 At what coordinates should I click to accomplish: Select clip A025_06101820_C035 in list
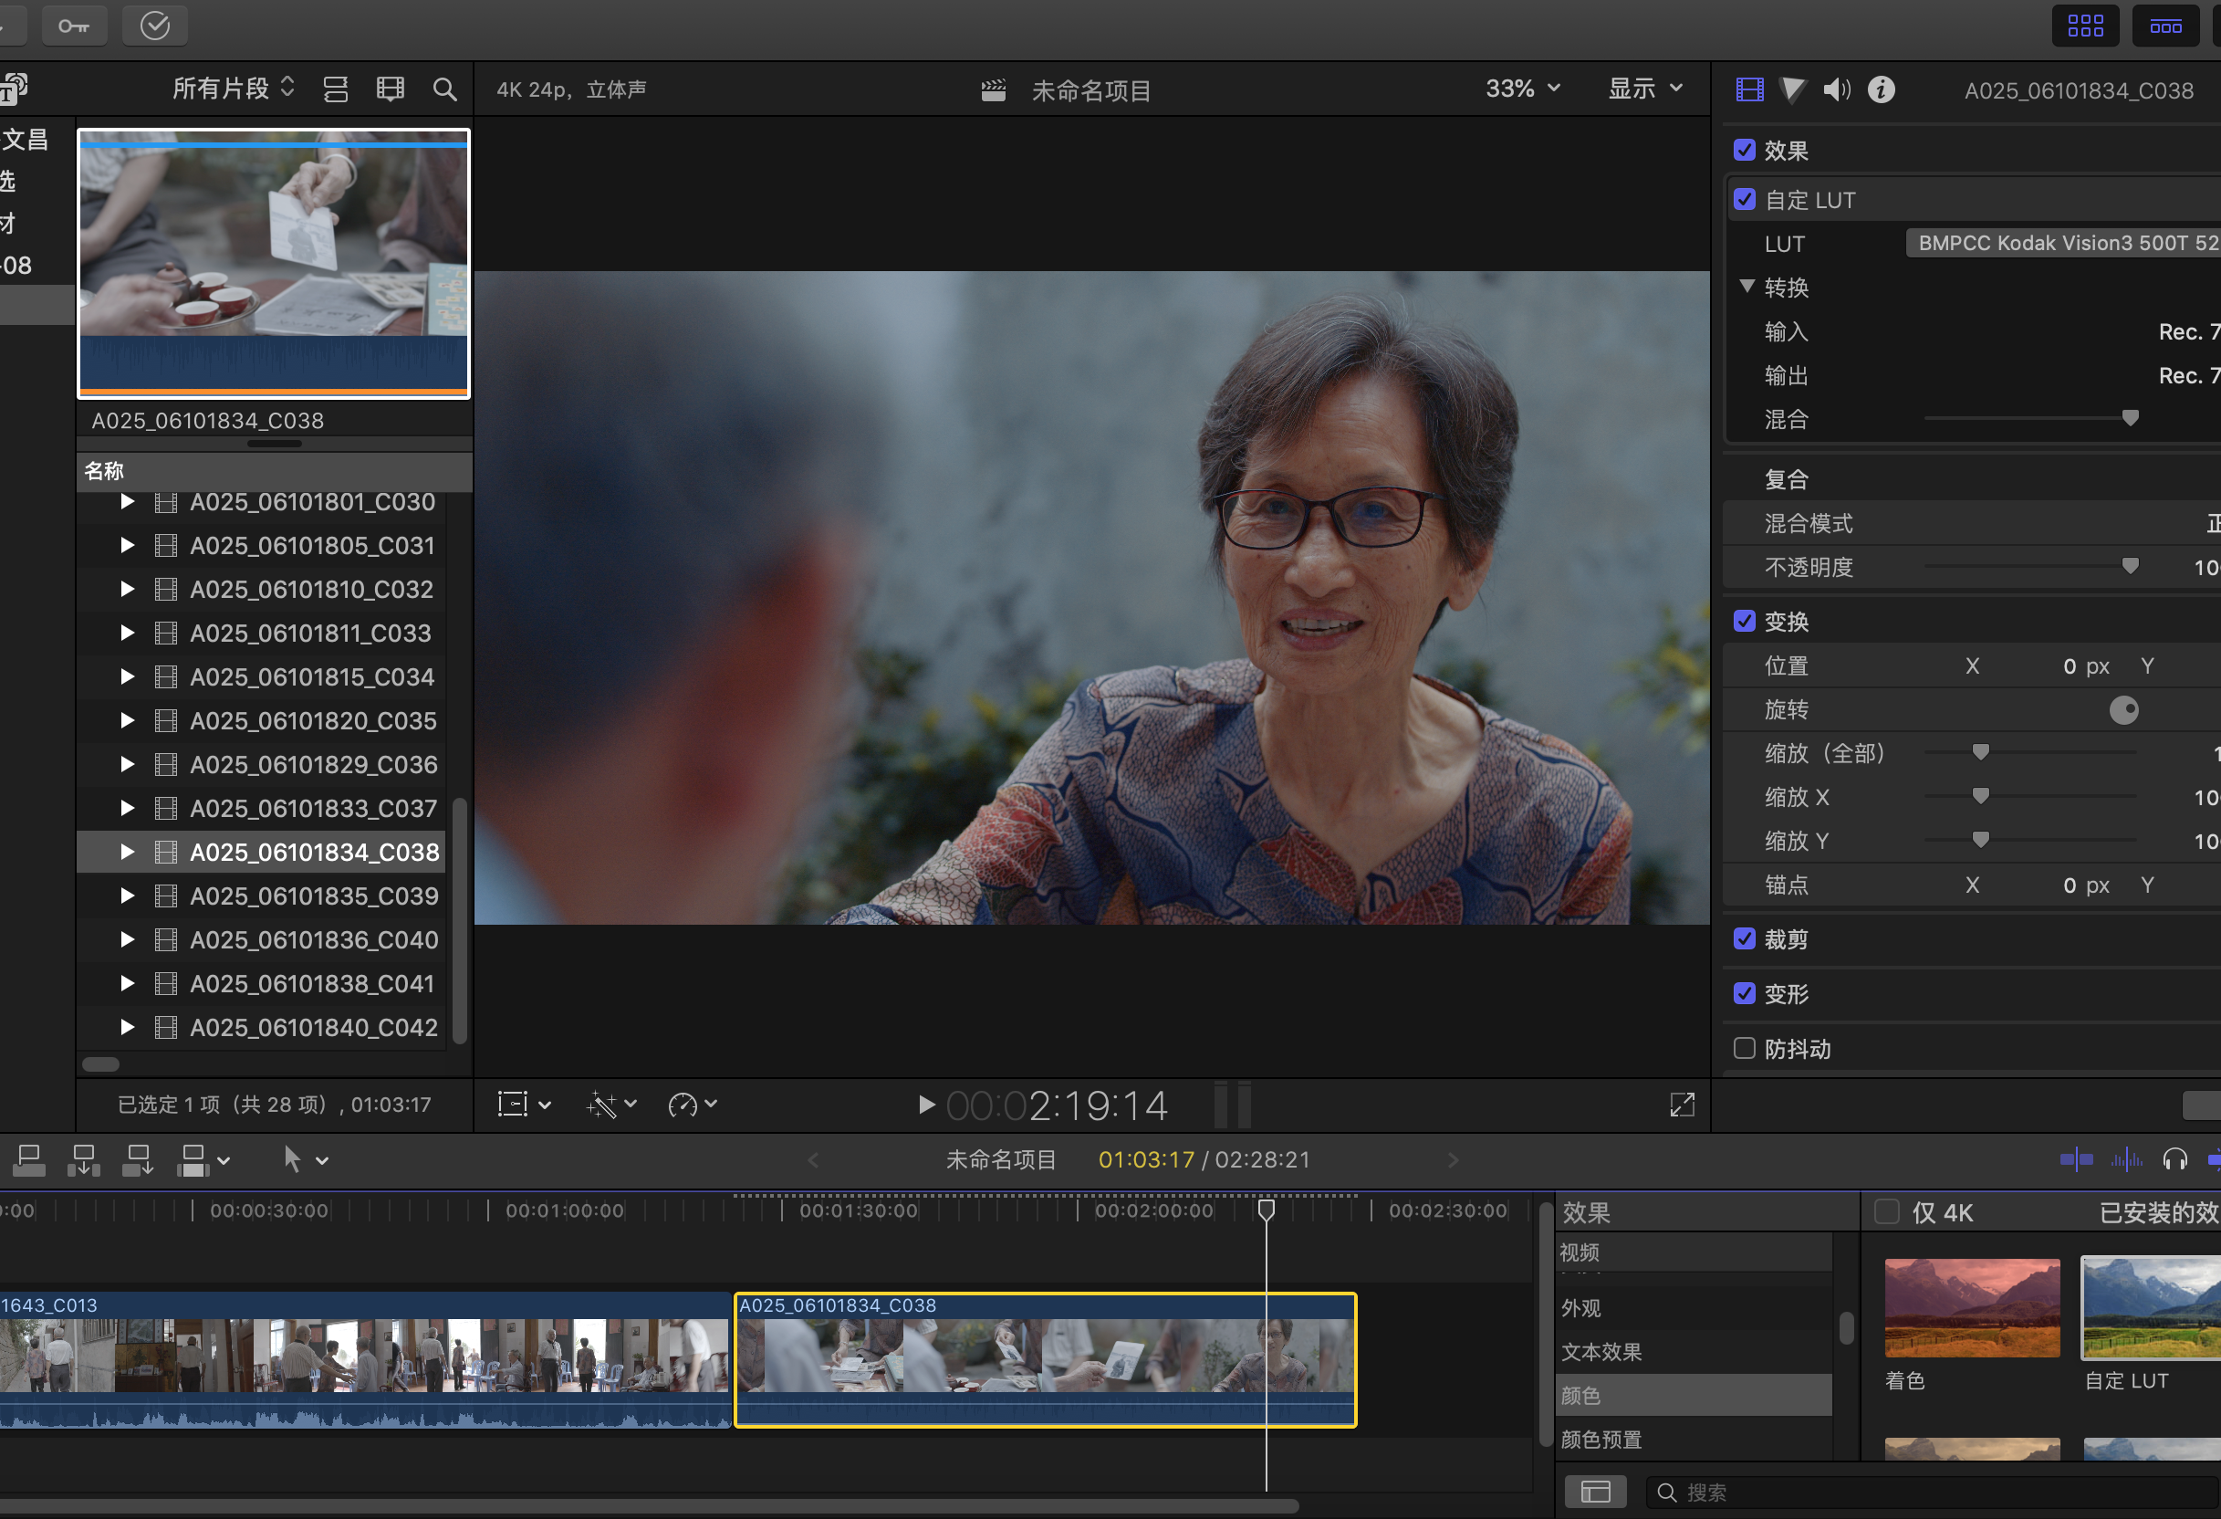click(x=261, y=721)
